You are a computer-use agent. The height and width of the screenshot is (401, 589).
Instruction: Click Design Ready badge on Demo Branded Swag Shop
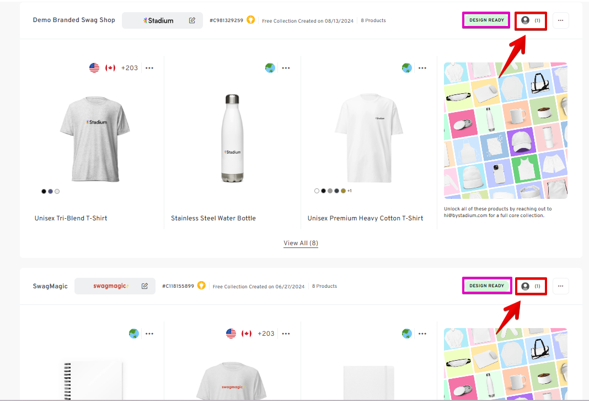pyautogui.click(x=486, y=20)
